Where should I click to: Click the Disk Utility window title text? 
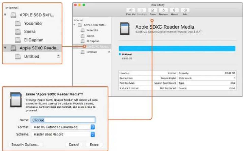pos(158,5)
